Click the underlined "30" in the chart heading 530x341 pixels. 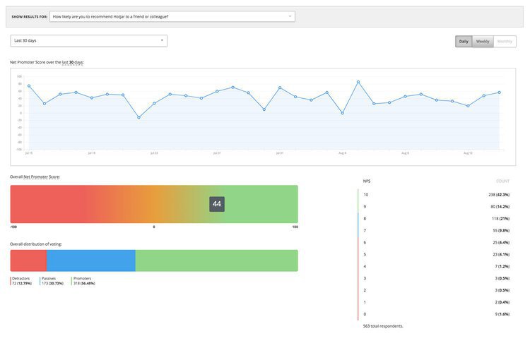click(x=71, y=62)
